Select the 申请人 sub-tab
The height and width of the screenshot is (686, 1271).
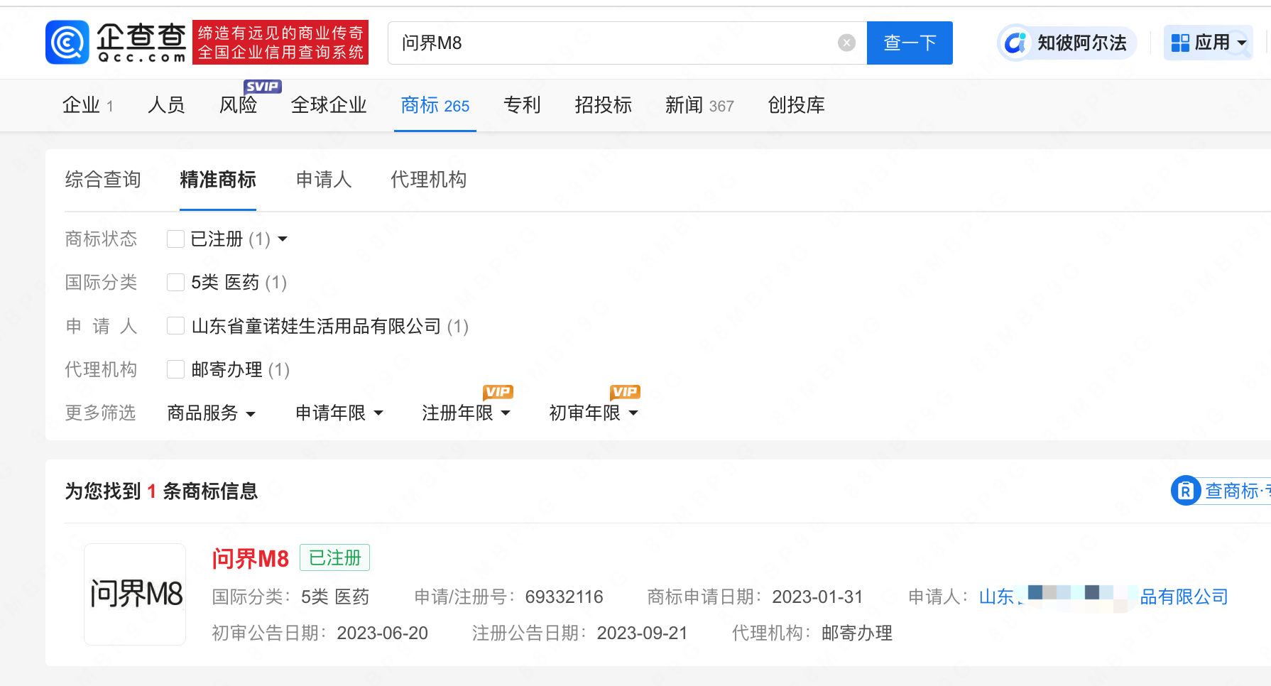tap(324, 180)
